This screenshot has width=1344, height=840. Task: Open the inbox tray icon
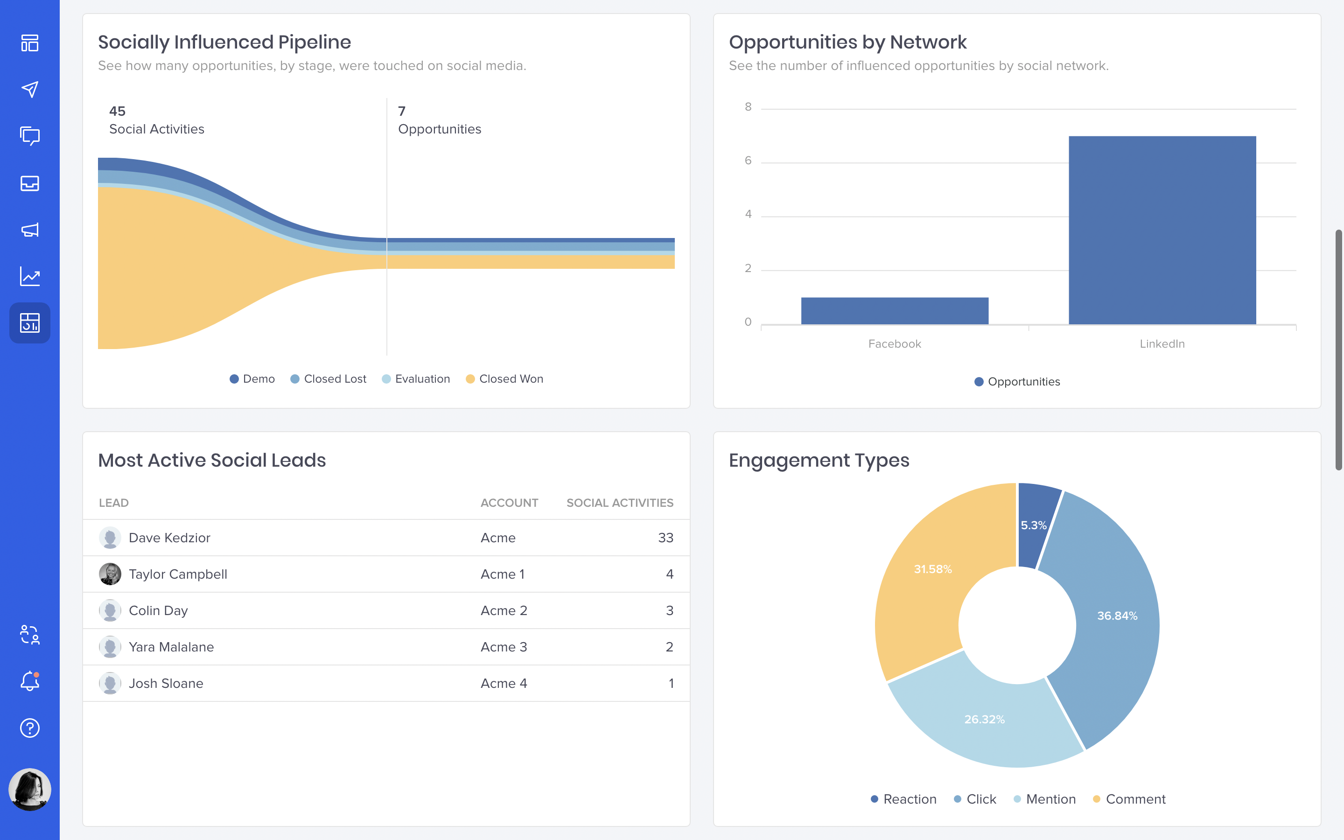click(x=29, y=183)
